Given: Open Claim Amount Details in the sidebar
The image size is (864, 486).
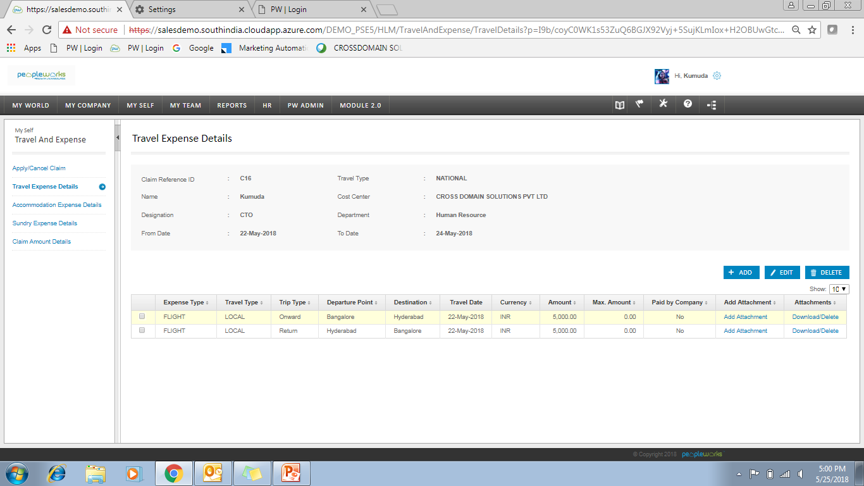Looking at the screenshot, I should pyautogui.click(x=42, y=242).
